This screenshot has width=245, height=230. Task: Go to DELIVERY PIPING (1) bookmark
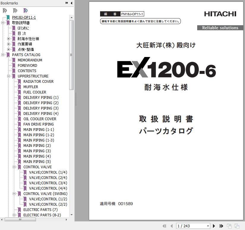tap(41, 97)
